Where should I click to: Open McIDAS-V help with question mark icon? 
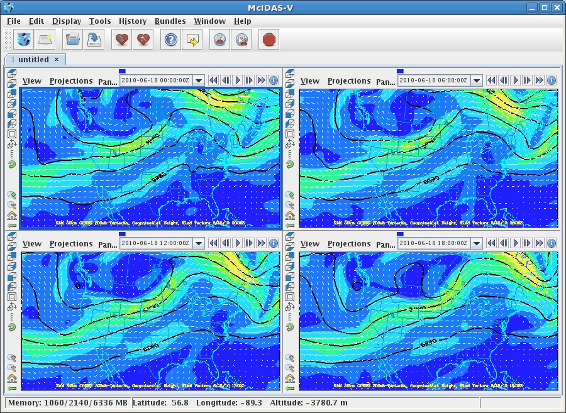[170, 38]
